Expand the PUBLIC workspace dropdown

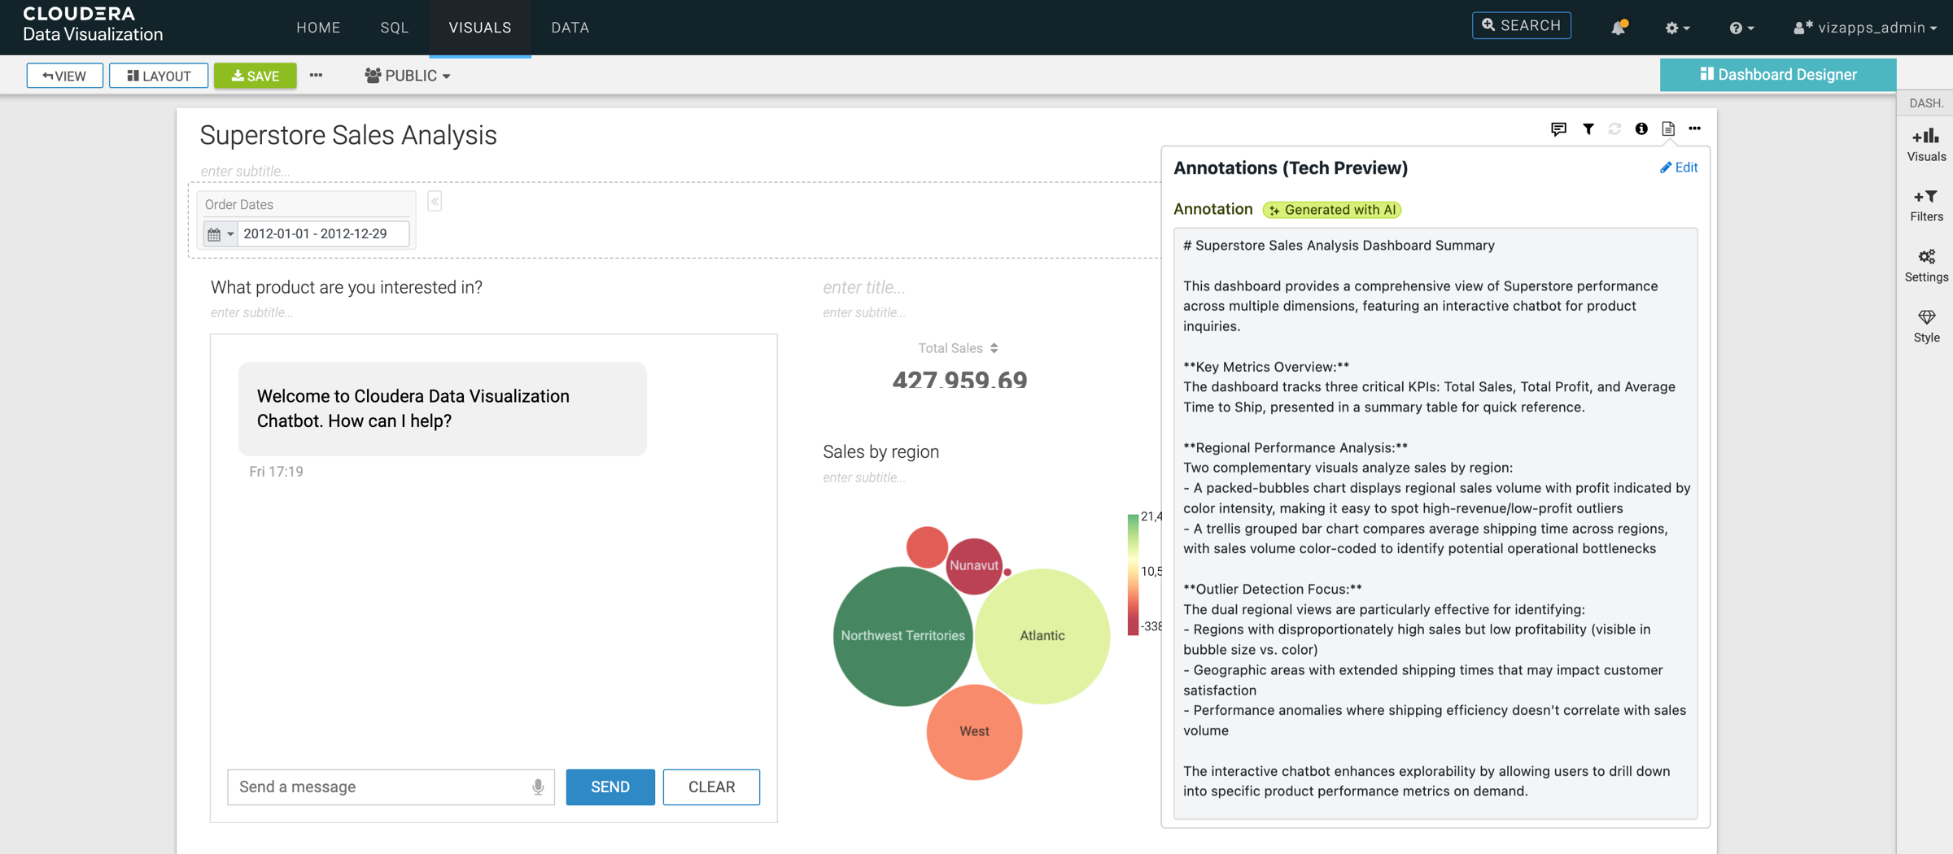tap(408, 76)
